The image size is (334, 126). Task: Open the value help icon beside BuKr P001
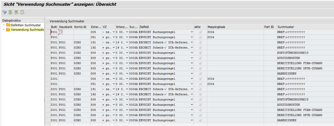pyautogui.click(x=61, y=32)
